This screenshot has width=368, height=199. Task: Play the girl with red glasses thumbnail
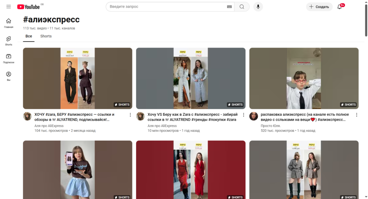304,78
